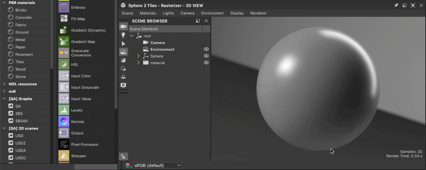
Task: Close the Scene Browser panel
Action: click(206, 21)
